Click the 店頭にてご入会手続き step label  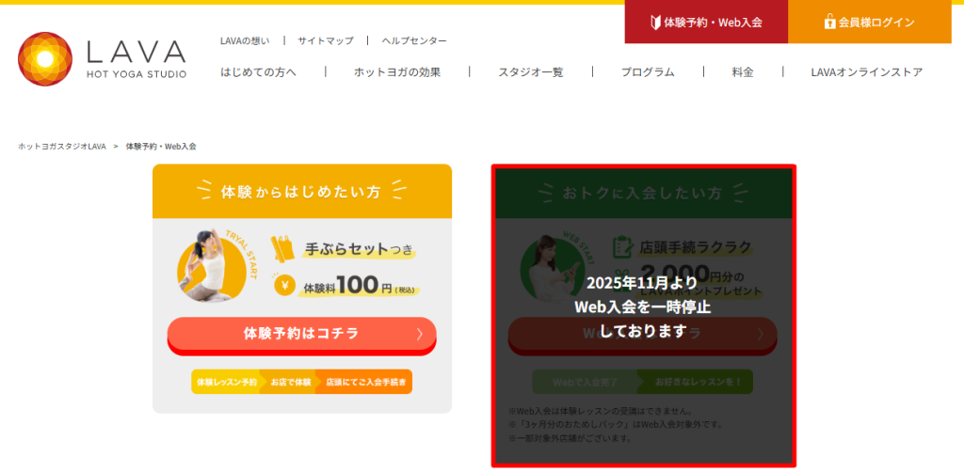[x=365, y=382]
